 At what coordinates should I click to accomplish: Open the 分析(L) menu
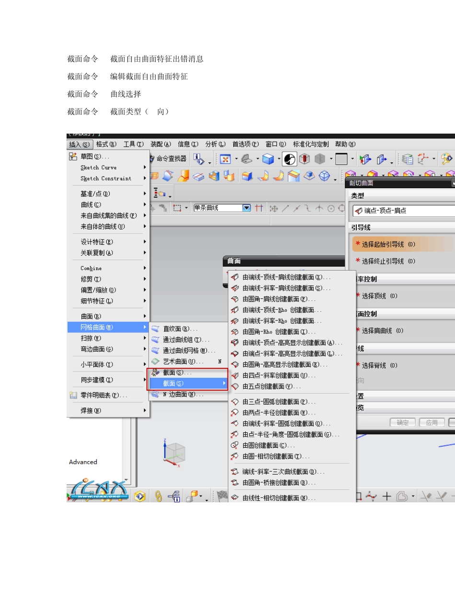(215, 144)
